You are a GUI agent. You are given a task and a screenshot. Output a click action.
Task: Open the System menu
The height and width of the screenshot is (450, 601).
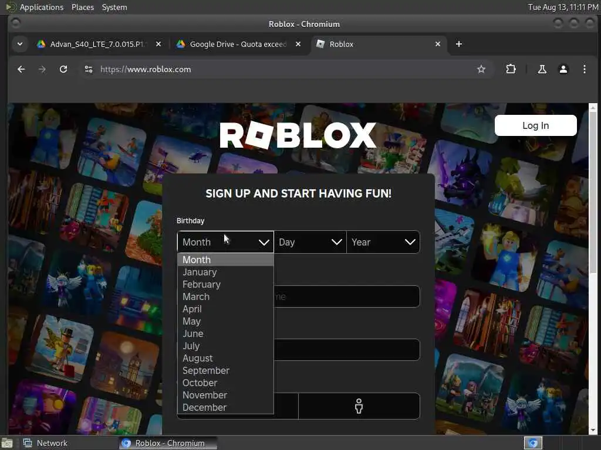tap(114, 7)
